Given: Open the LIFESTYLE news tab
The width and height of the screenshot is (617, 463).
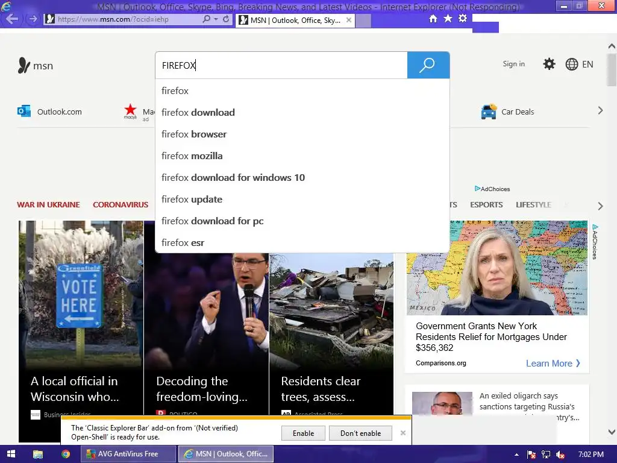Looking at the screenshot, I should [533, 205].
